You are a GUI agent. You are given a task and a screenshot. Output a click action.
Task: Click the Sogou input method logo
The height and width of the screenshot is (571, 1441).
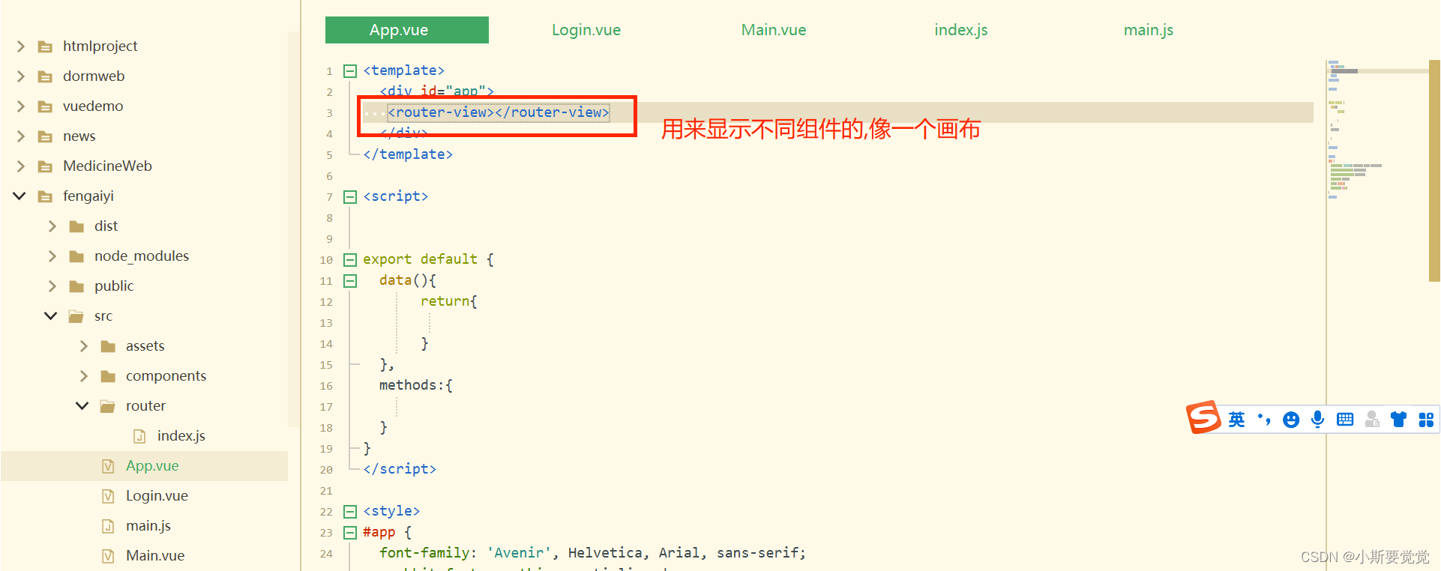(1203, 417)
